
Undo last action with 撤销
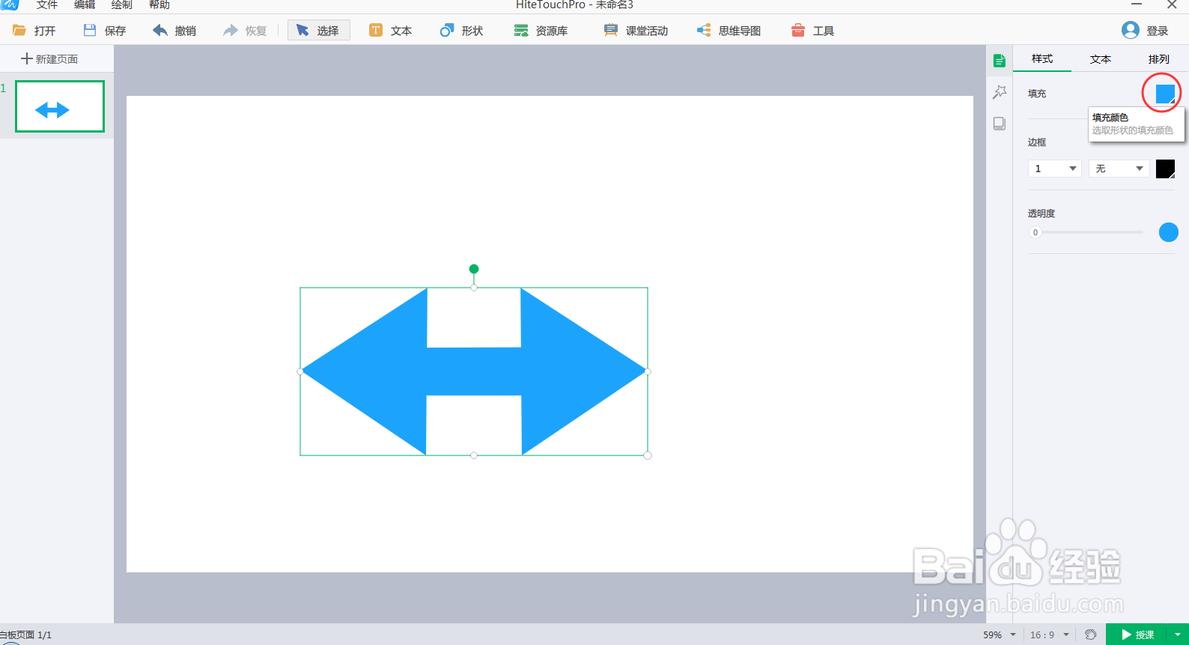tap(174, 30)
